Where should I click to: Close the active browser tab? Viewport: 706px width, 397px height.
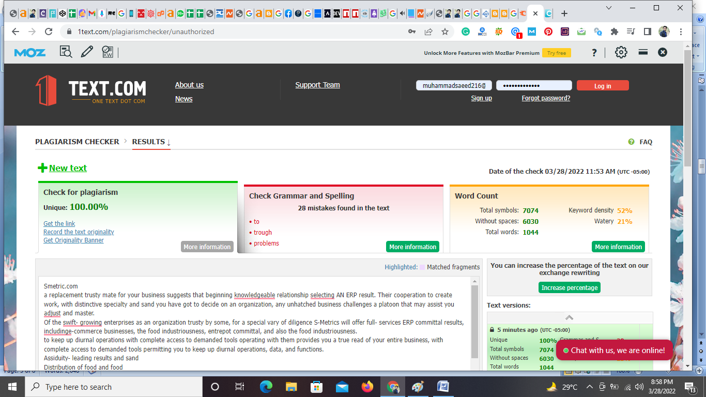(535, 13)
